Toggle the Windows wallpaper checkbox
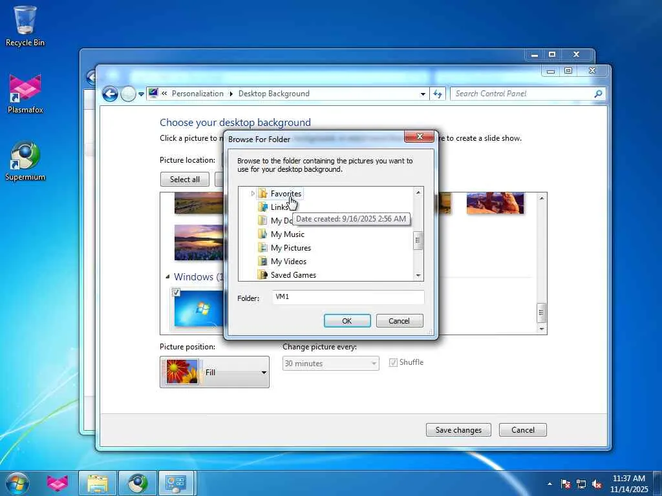The width and height of the screenshot is (662, 496). point(176,293)
